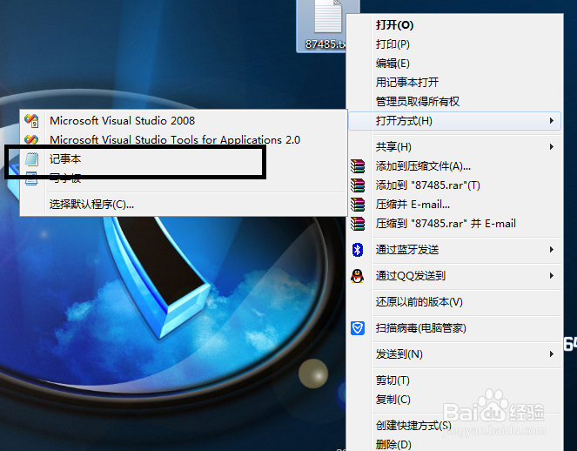The image size is (577, 451).
Task: Click the 电脑管家 shield icon
Action: point(358,328)
